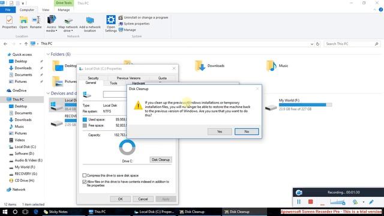
Task: Click the Up directory arrow
Action: click(26, 44)
